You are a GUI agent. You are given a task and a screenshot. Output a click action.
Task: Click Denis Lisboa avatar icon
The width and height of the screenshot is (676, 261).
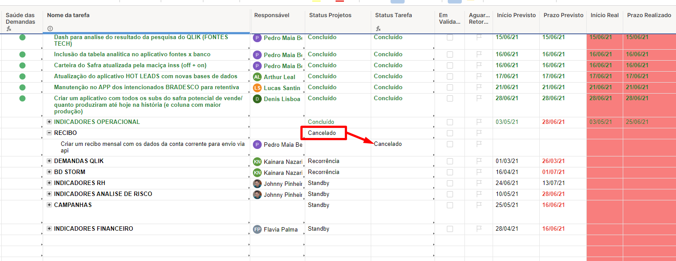(257, 99)
